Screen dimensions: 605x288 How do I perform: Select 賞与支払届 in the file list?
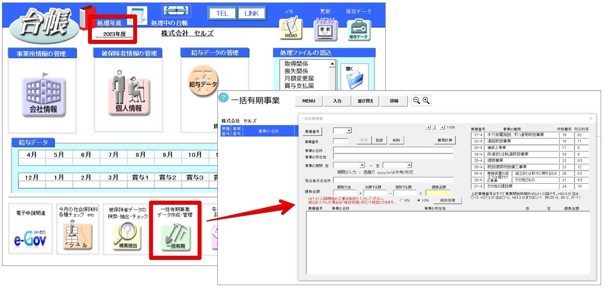click(x=299, y=86)
